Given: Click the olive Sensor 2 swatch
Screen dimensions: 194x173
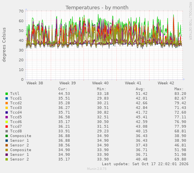Looking at the screenshot, I should [x=7, y=159].
